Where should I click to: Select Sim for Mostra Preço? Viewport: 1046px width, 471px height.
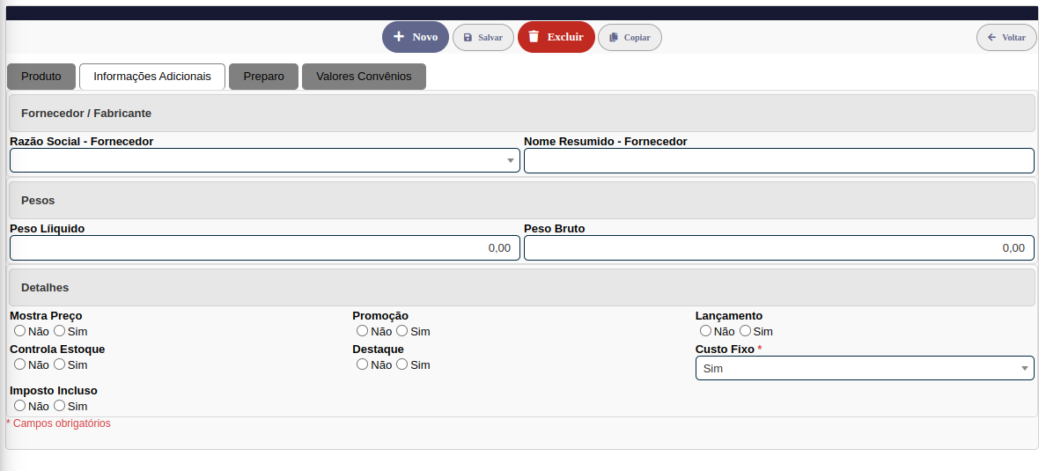point(60,331)
